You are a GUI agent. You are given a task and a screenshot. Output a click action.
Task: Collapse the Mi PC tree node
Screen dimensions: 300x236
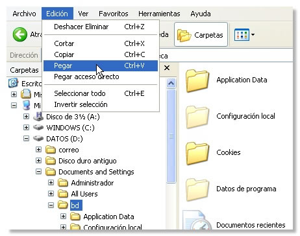tap(14, 106)
